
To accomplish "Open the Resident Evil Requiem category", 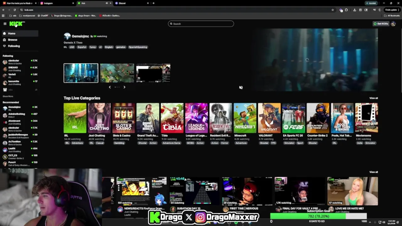I will tap(221, 118).
